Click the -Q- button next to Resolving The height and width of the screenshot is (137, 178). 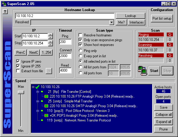pyautogui.click(x=170, y=56)
